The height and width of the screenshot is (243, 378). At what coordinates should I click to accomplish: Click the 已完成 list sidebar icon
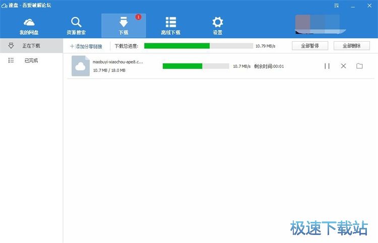point(11,60)
